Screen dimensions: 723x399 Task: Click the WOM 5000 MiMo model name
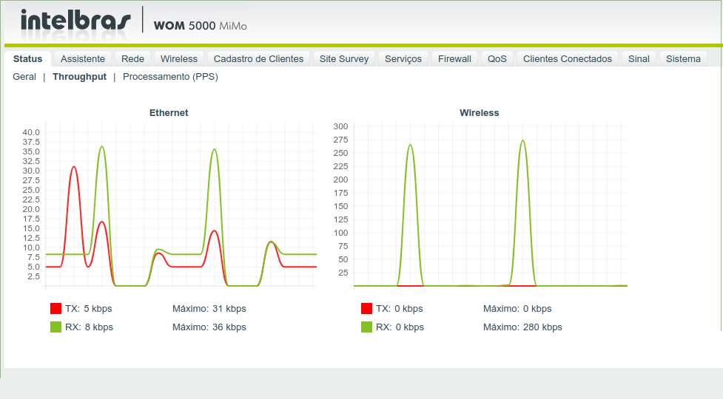tap(200, 26)
